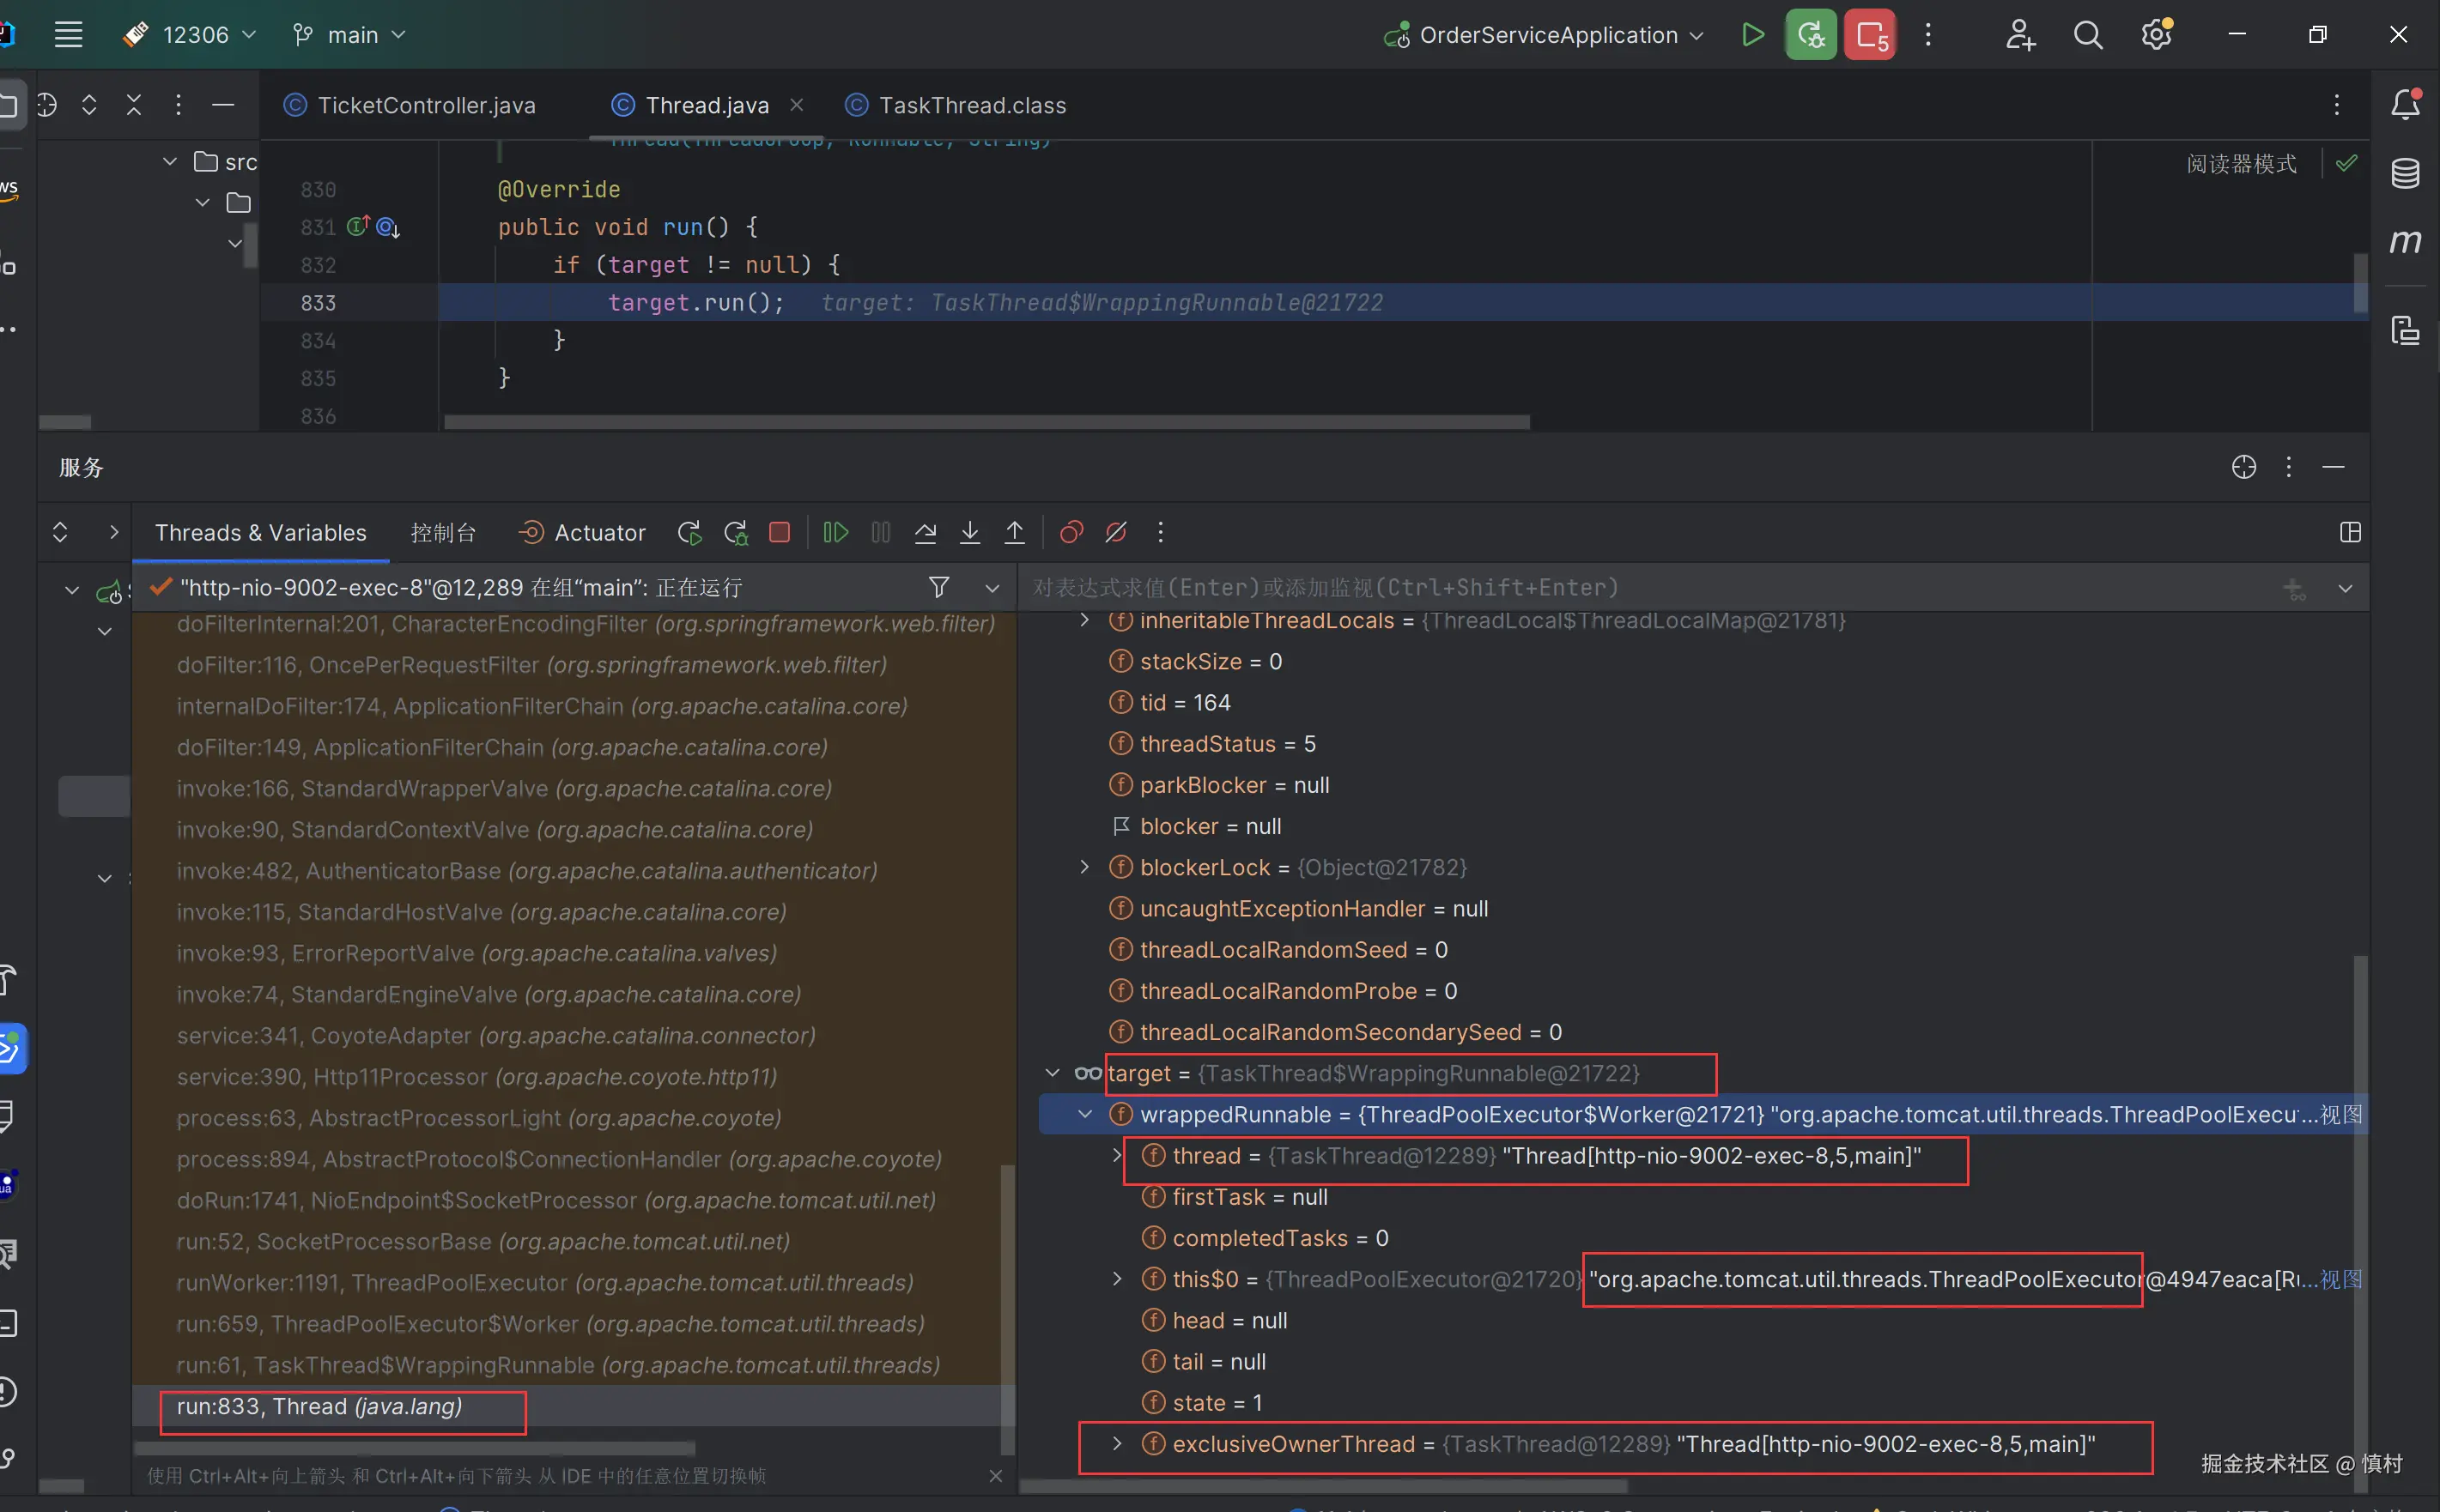The image size is (2440, 1512).
Task: Open the Maven tool window icon
Action: pos(2405,241)
